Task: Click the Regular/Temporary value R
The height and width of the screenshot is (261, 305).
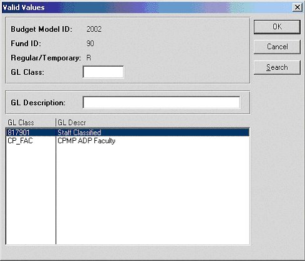Action: 89,58
